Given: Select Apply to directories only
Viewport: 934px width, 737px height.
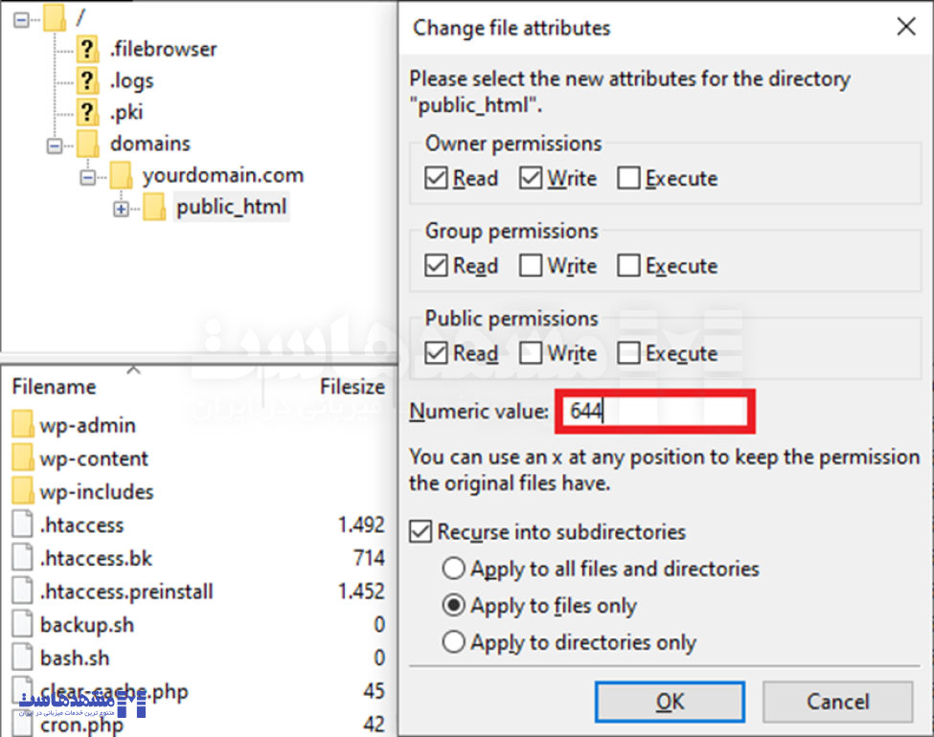Looking at the screenshot, I should pyautogui.click(x=453, y=642).
